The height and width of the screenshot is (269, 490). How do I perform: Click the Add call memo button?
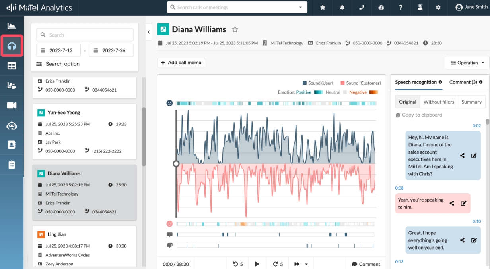coord(181,63)
